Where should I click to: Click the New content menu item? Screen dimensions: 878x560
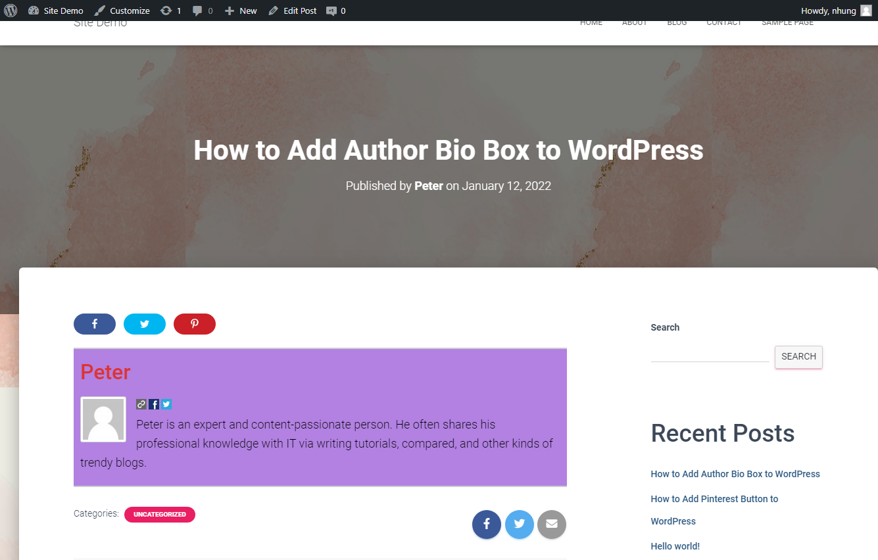[x=241, y=11]
